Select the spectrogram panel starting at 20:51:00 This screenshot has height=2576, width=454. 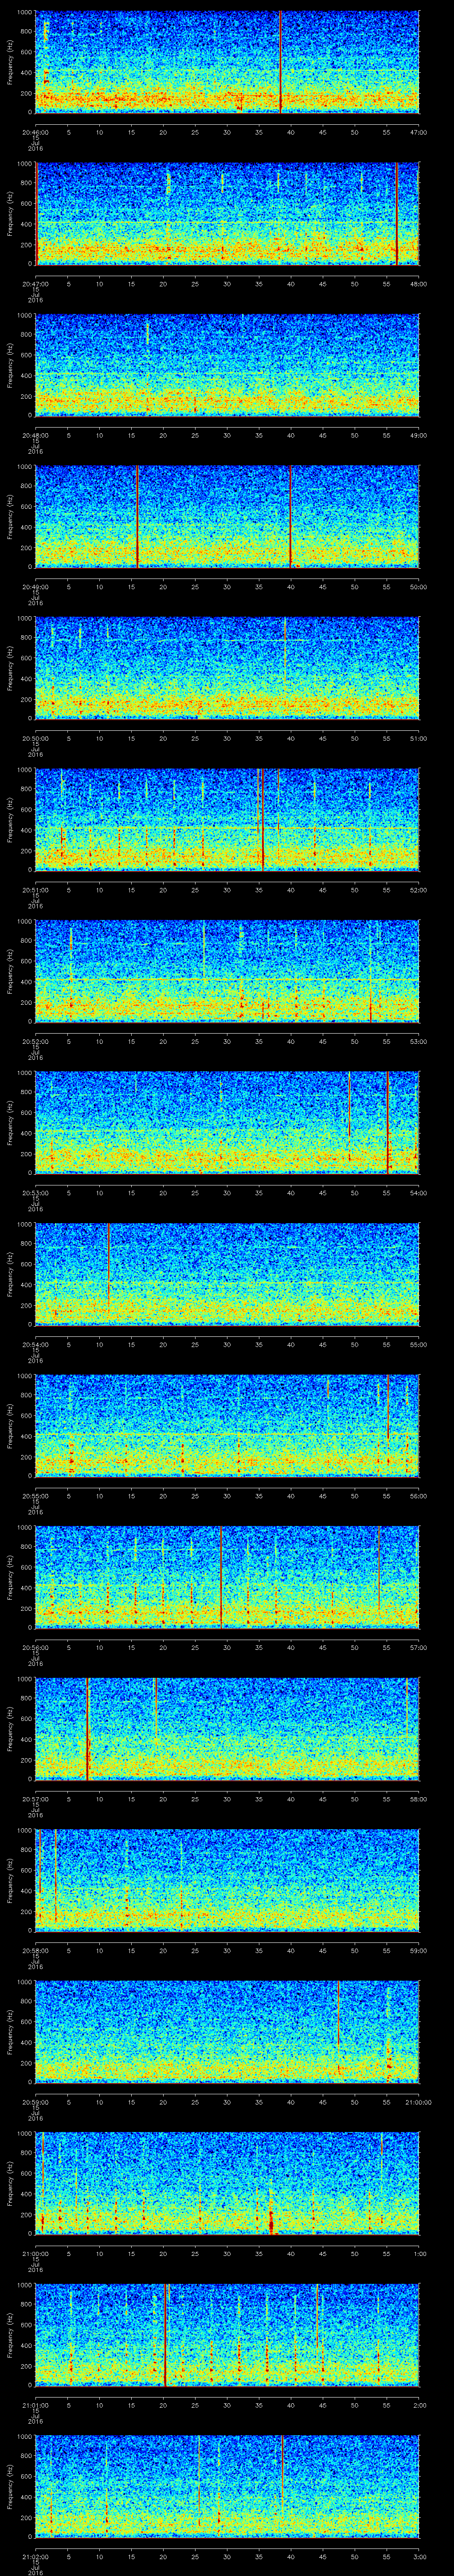[227, 820]
